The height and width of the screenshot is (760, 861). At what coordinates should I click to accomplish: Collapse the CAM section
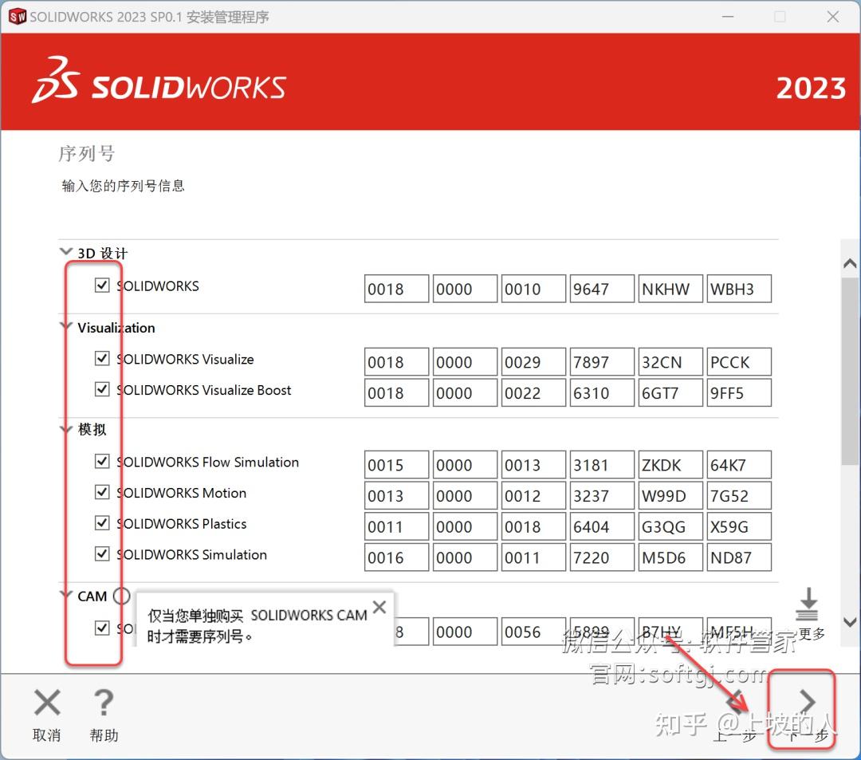(65, 595)
